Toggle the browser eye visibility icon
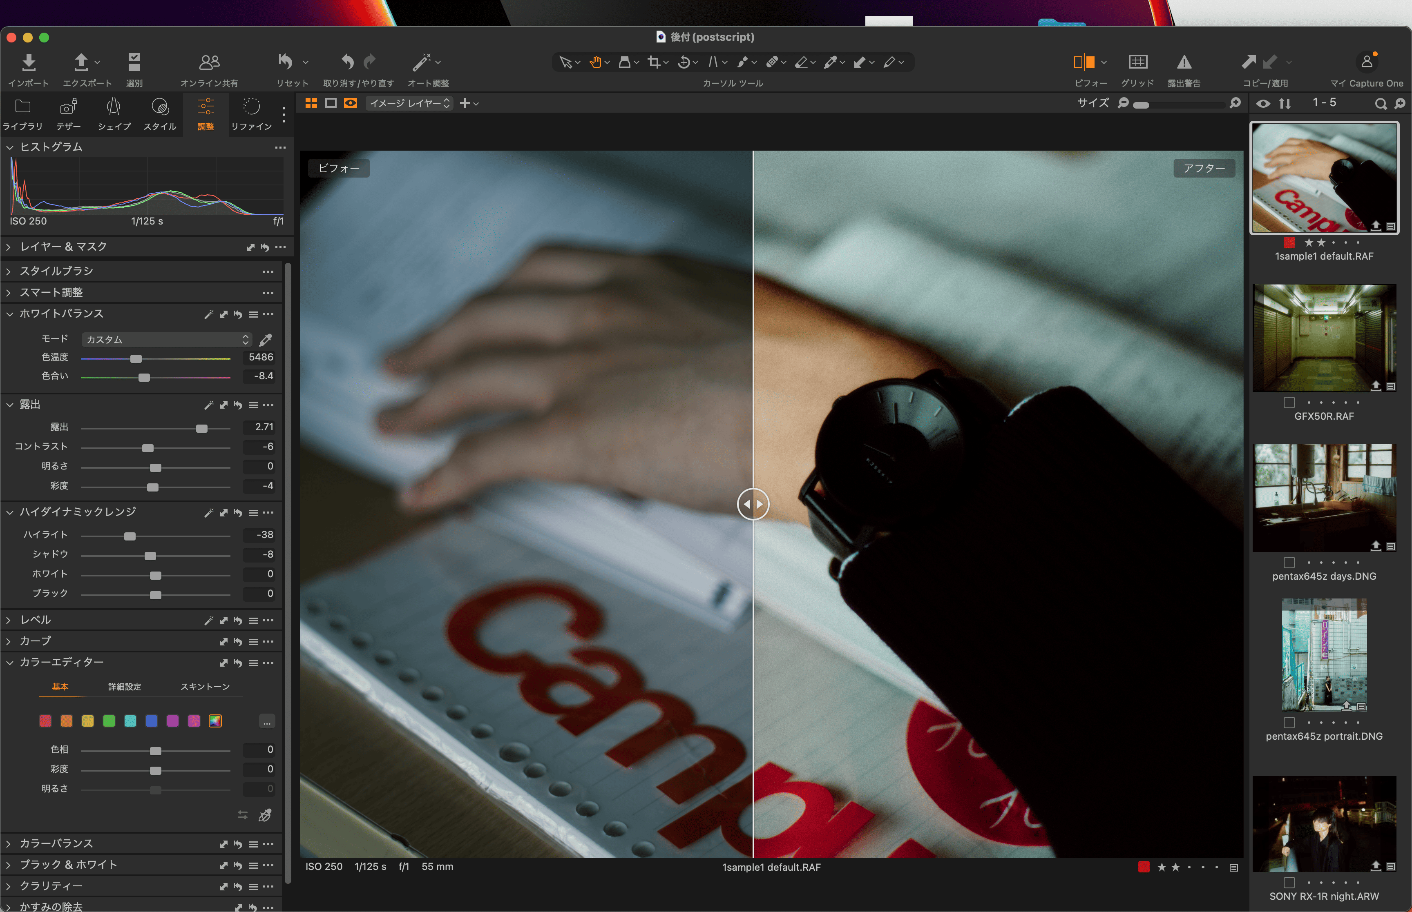This screenshot has width=1412, height=912. click(x=1263, y=104)
